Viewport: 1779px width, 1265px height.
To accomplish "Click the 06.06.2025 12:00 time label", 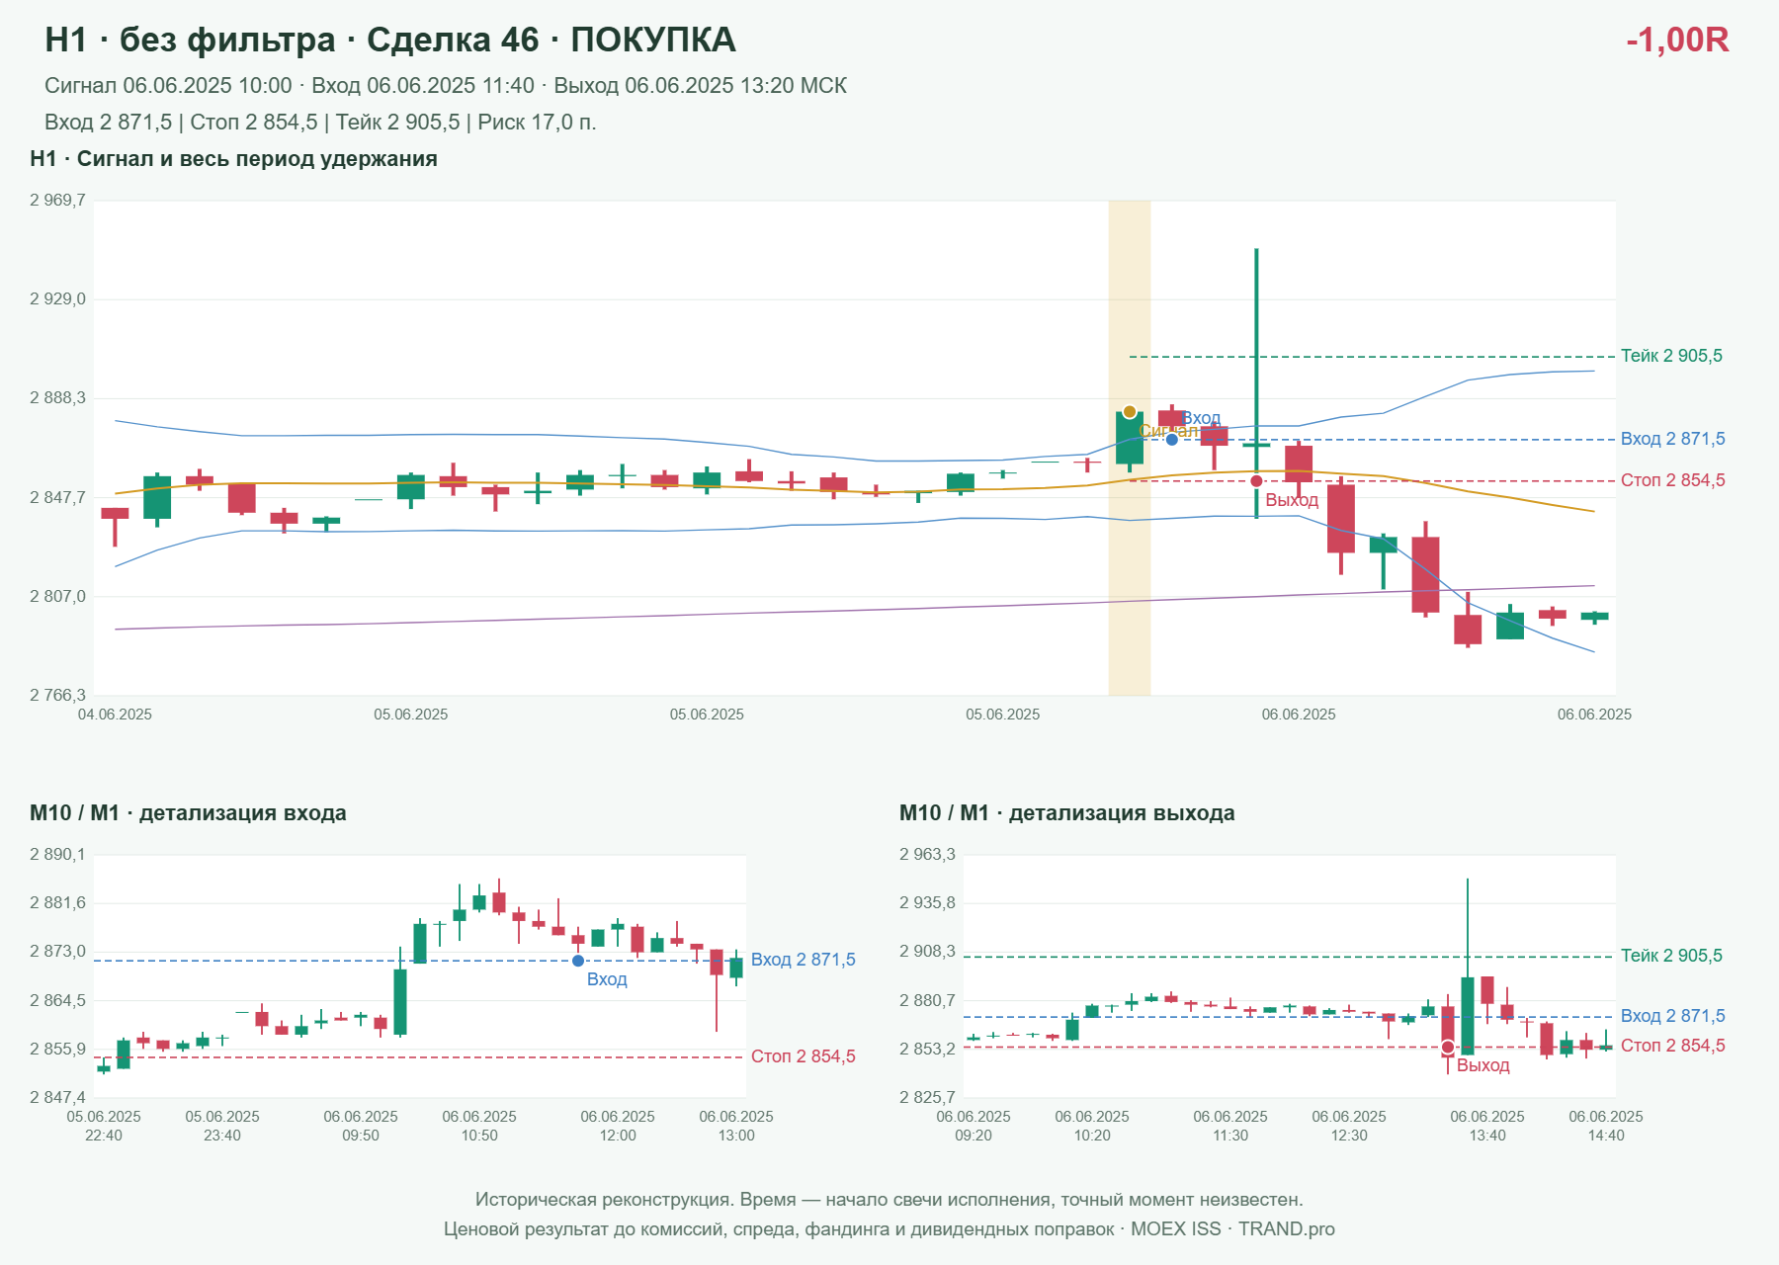I will tap(618, 1126).
